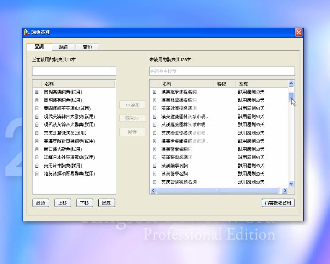Click the icon beside 漢英化學工程名詞
Image resolution: width=330 pixels, height=264 pixels.
(154, 92)
